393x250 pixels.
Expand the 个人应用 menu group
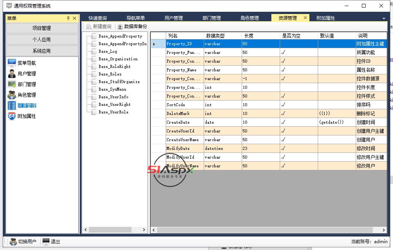point(42,39)
